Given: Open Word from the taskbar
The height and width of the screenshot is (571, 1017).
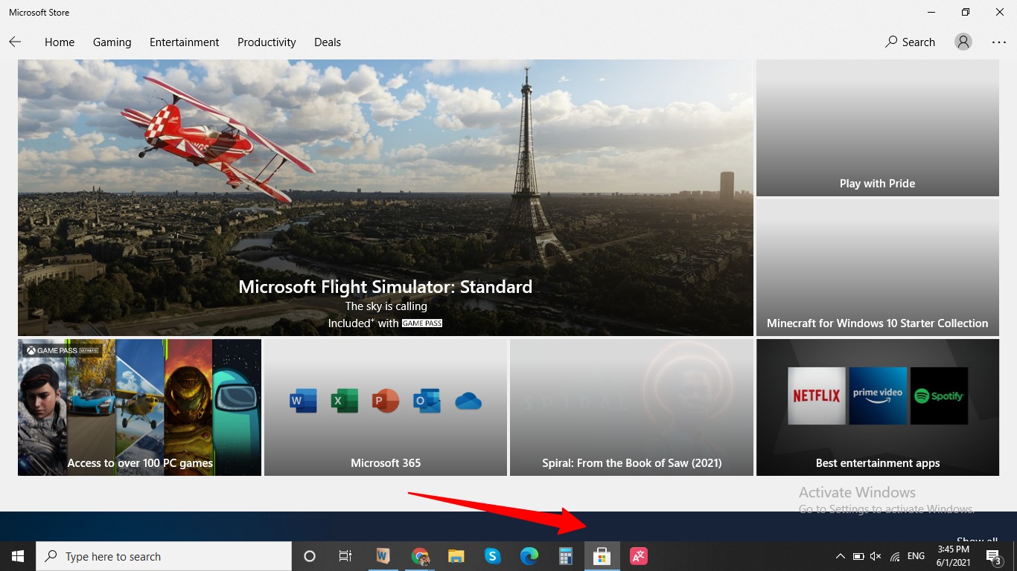Looking at the screenshot, I should point(383,556).
